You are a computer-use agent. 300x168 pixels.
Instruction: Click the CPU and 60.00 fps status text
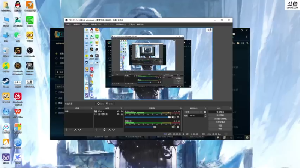point(211,134)
